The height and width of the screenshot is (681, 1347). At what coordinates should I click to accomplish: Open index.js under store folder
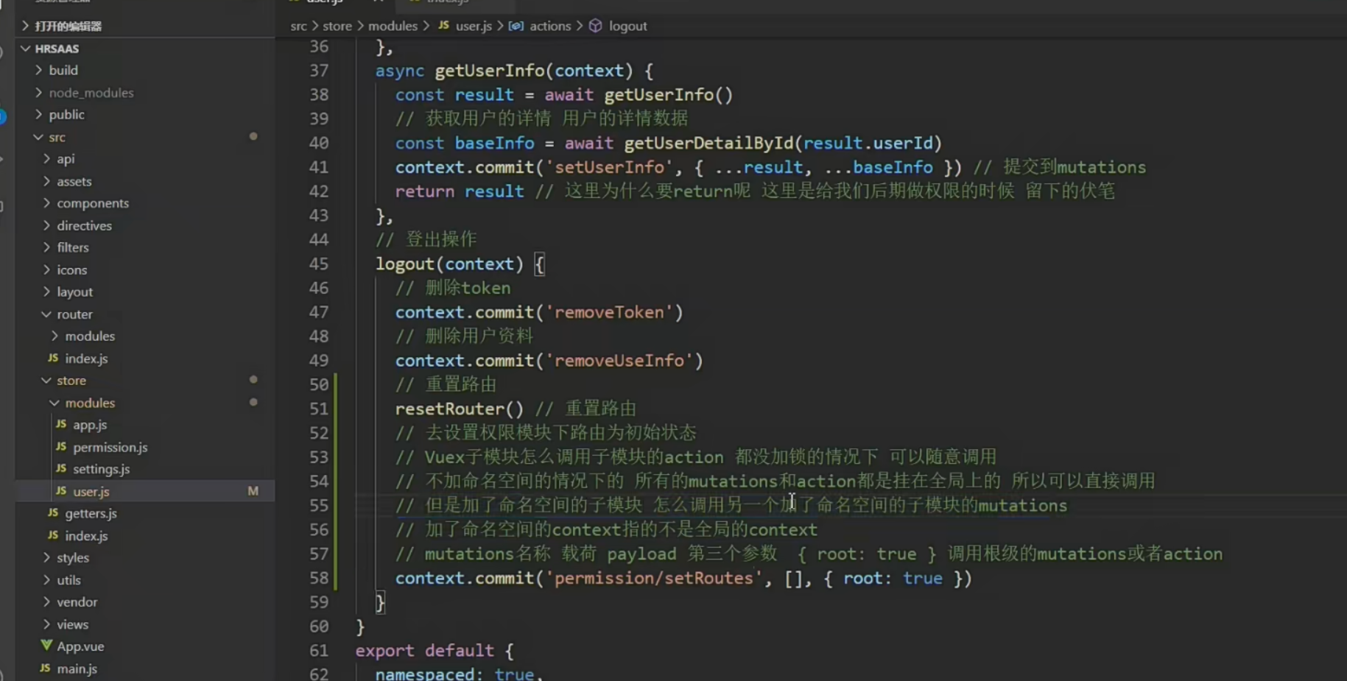pyautogui.click(x=86, y=535)
